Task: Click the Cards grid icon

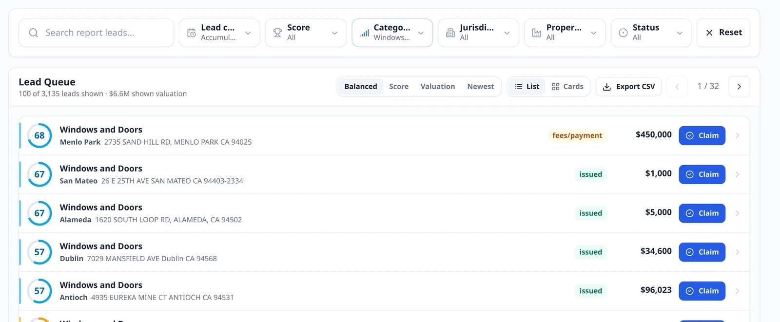Action: point(555,87)
